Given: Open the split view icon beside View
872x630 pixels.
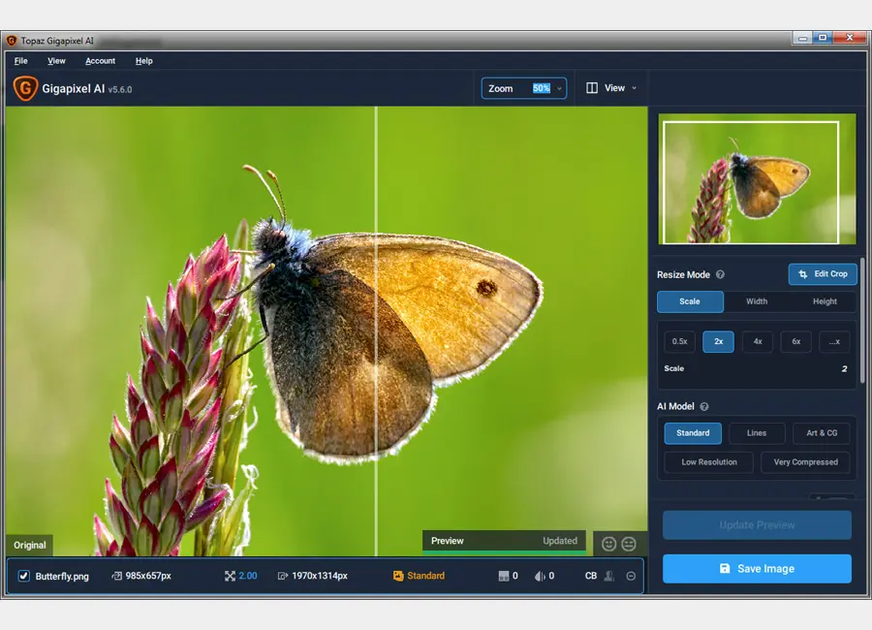Looking at the screenshot, I should point(592,87).
